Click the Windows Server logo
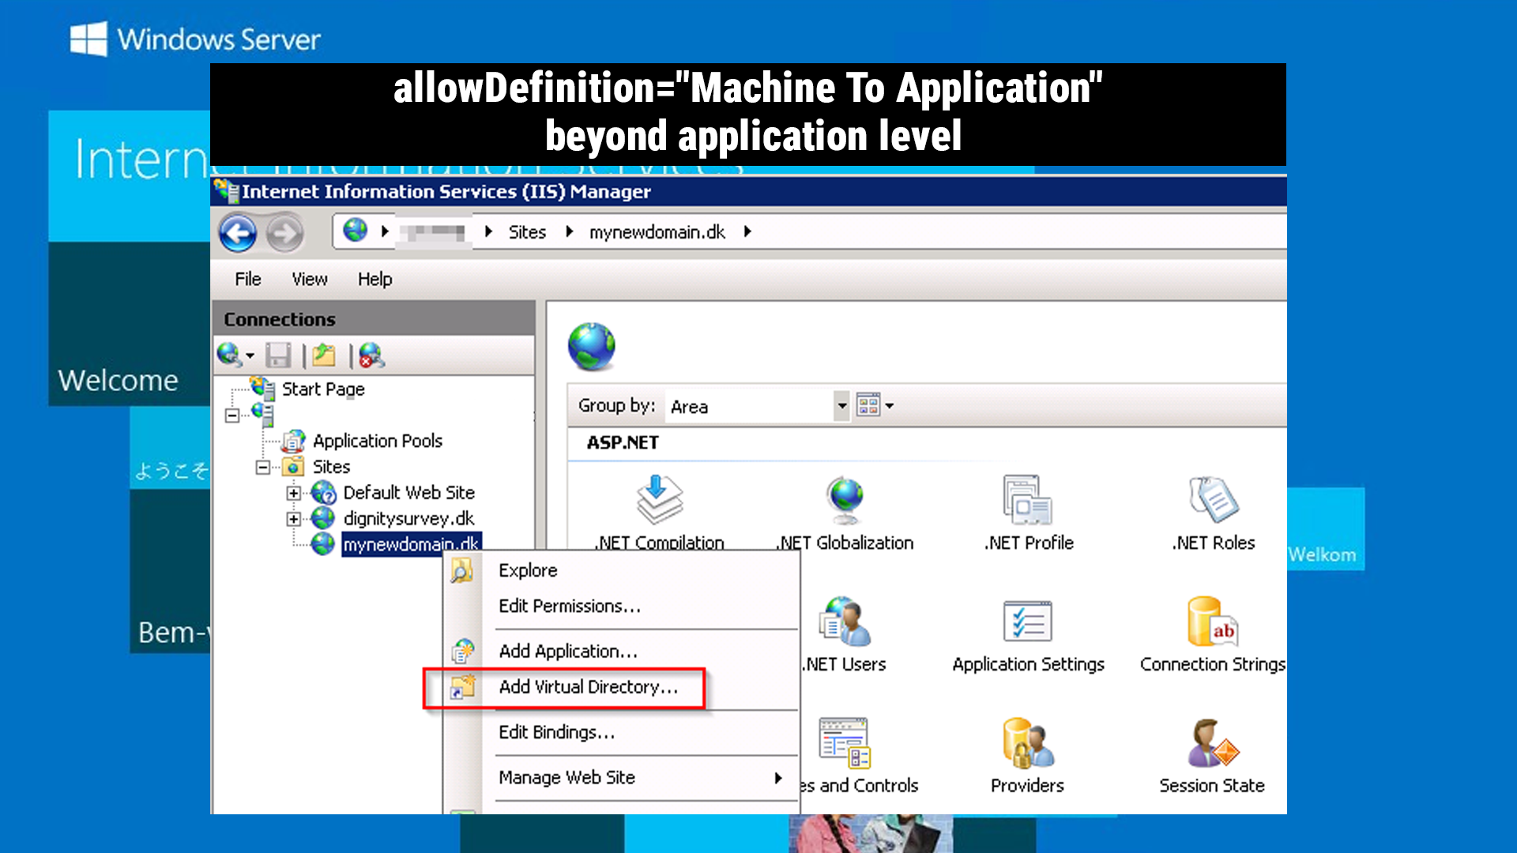The height and width of the screenshot is (853, 1517). point(195,39)
